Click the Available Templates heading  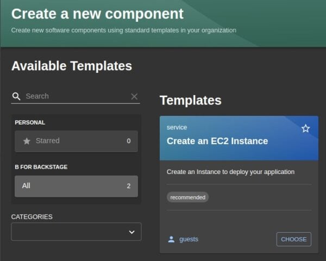[x=72, y=66]
